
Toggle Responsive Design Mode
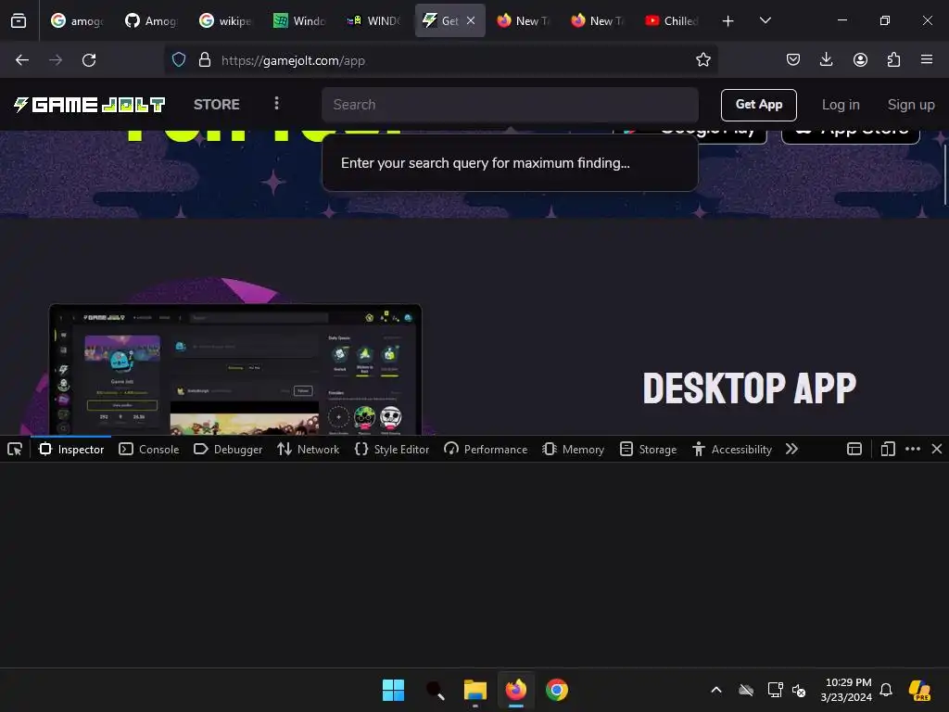[888, 450]
